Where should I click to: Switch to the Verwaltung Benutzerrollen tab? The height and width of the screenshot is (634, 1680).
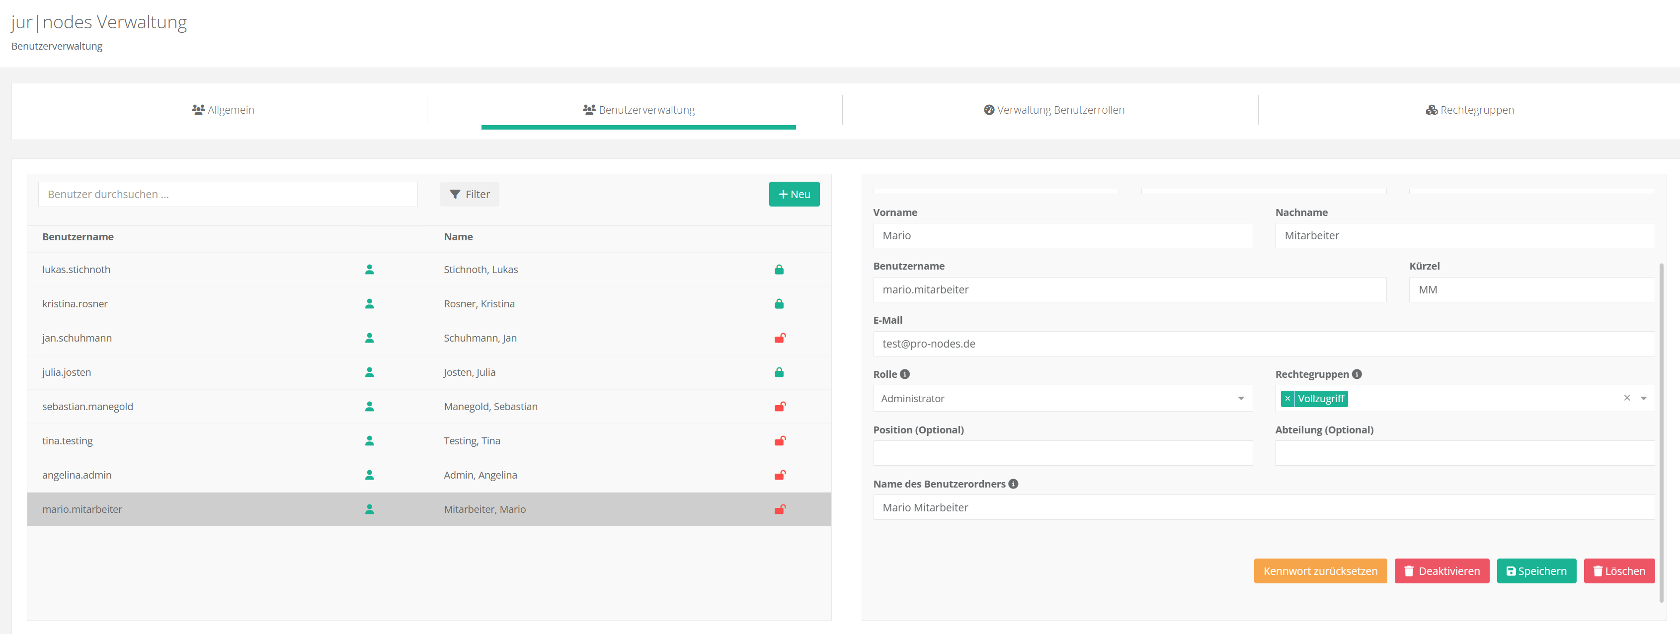[1053, 109]
